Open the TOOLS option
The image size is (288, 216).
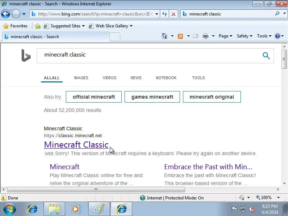[x=198, y=78]
